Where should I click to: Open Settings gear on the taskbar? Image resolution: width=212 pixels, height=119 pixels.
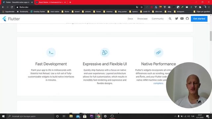[105, 116]
